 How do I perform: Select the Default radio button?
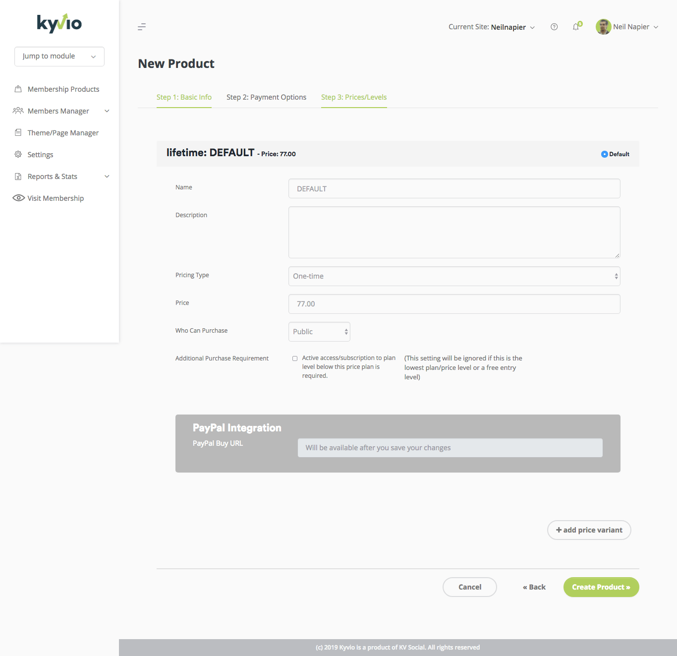tap(604, 154)
